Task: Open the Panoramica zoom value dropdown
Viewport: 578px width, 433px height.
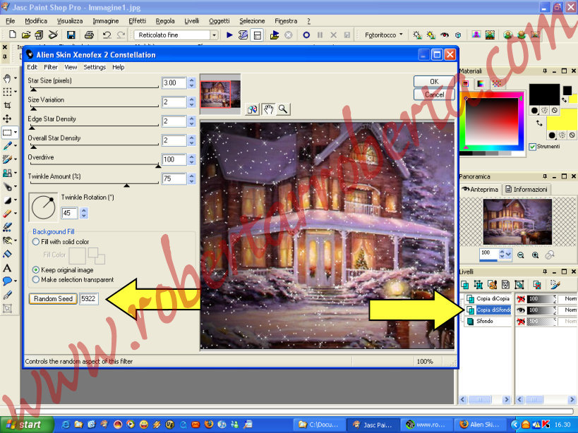Action: (509, 254)
